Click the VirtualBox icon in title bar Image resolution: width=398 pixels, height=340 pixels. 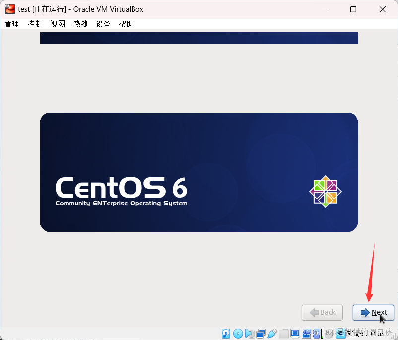point(9,9)
